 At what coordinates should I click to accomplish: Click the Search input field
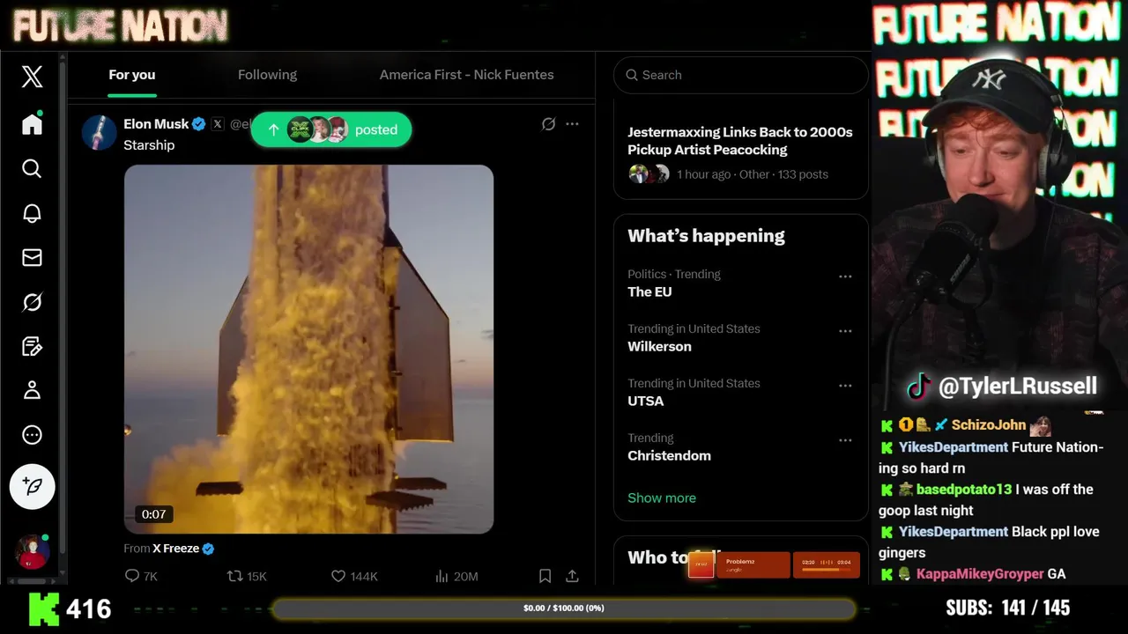point(741,75)
